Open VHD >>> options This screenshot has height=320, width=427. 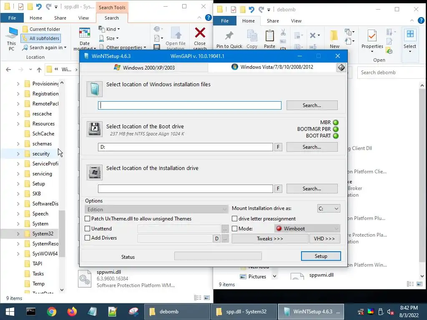pos(324,239)
